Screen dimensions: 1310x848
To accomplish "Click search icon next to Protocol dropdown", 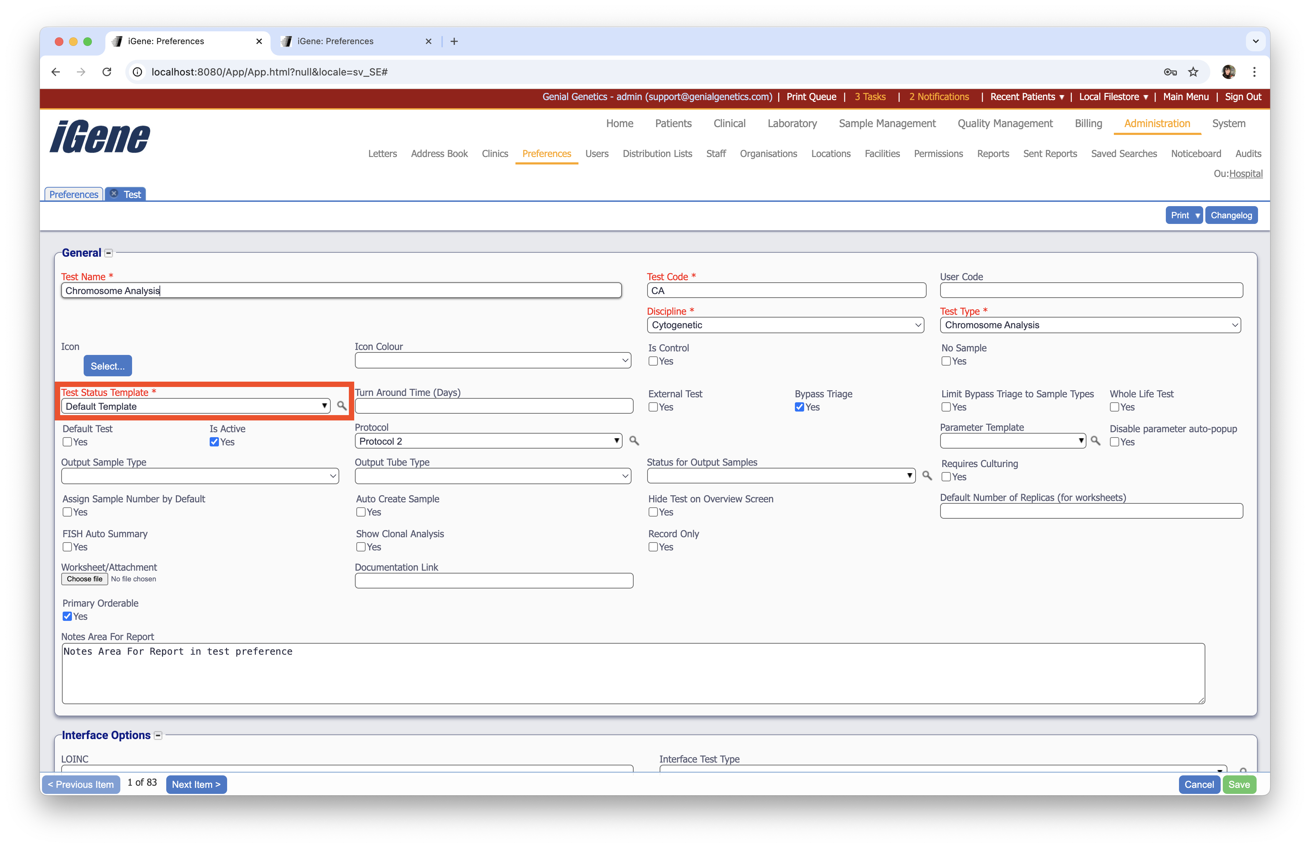I will point(634,441).
